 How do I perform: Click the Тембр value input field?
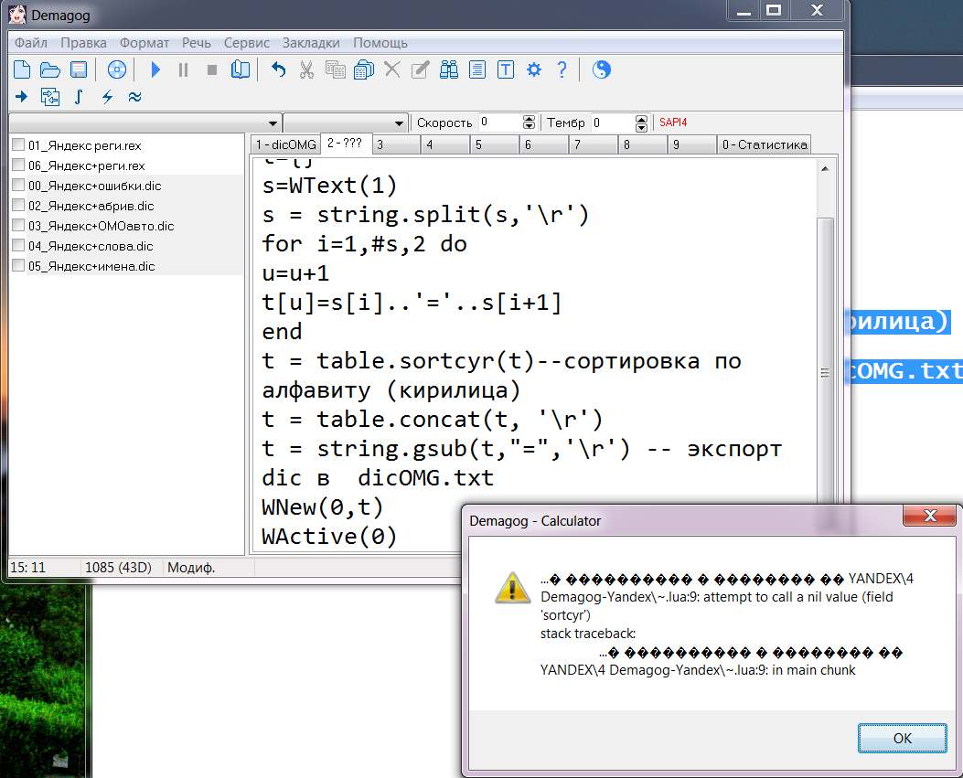[x=613, y=123]
